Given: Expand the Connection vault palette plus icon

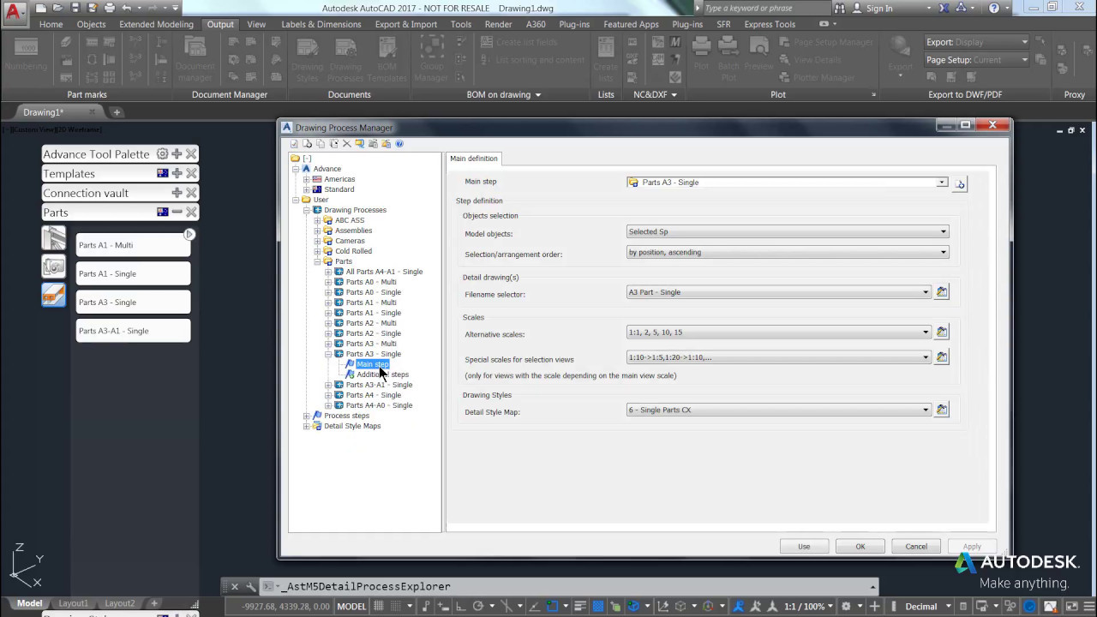Looking at the screenshot, I should [177, 193].
